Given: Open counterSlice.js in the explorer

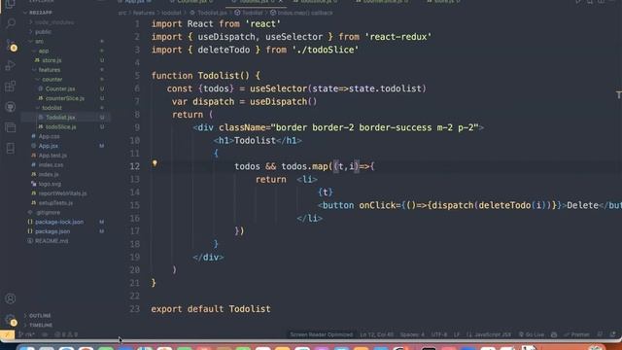Looking at the screenshot, I should click(x=65, y=98).
